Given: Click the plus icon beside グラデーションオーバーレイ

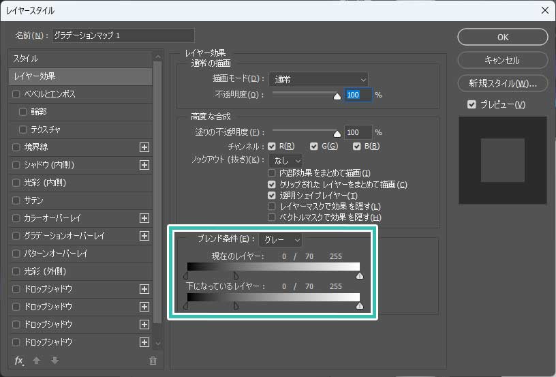Looking at the screenshot, I should pos(144,236).
